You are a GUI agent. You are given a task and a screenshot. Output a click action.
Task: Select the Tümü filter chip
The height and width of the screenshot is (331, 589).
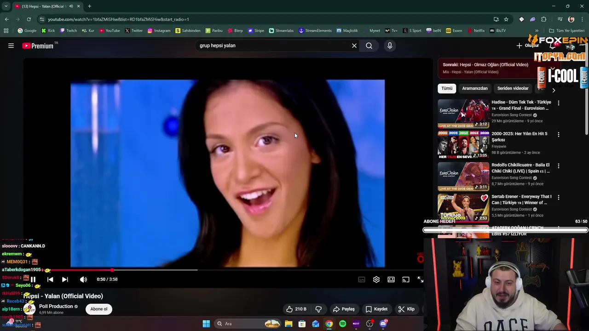click(x=447, y=88)
